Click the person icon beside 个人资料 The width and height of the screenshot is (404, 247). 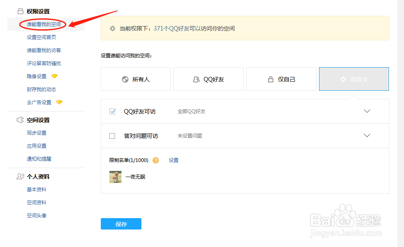click(20, 176)
